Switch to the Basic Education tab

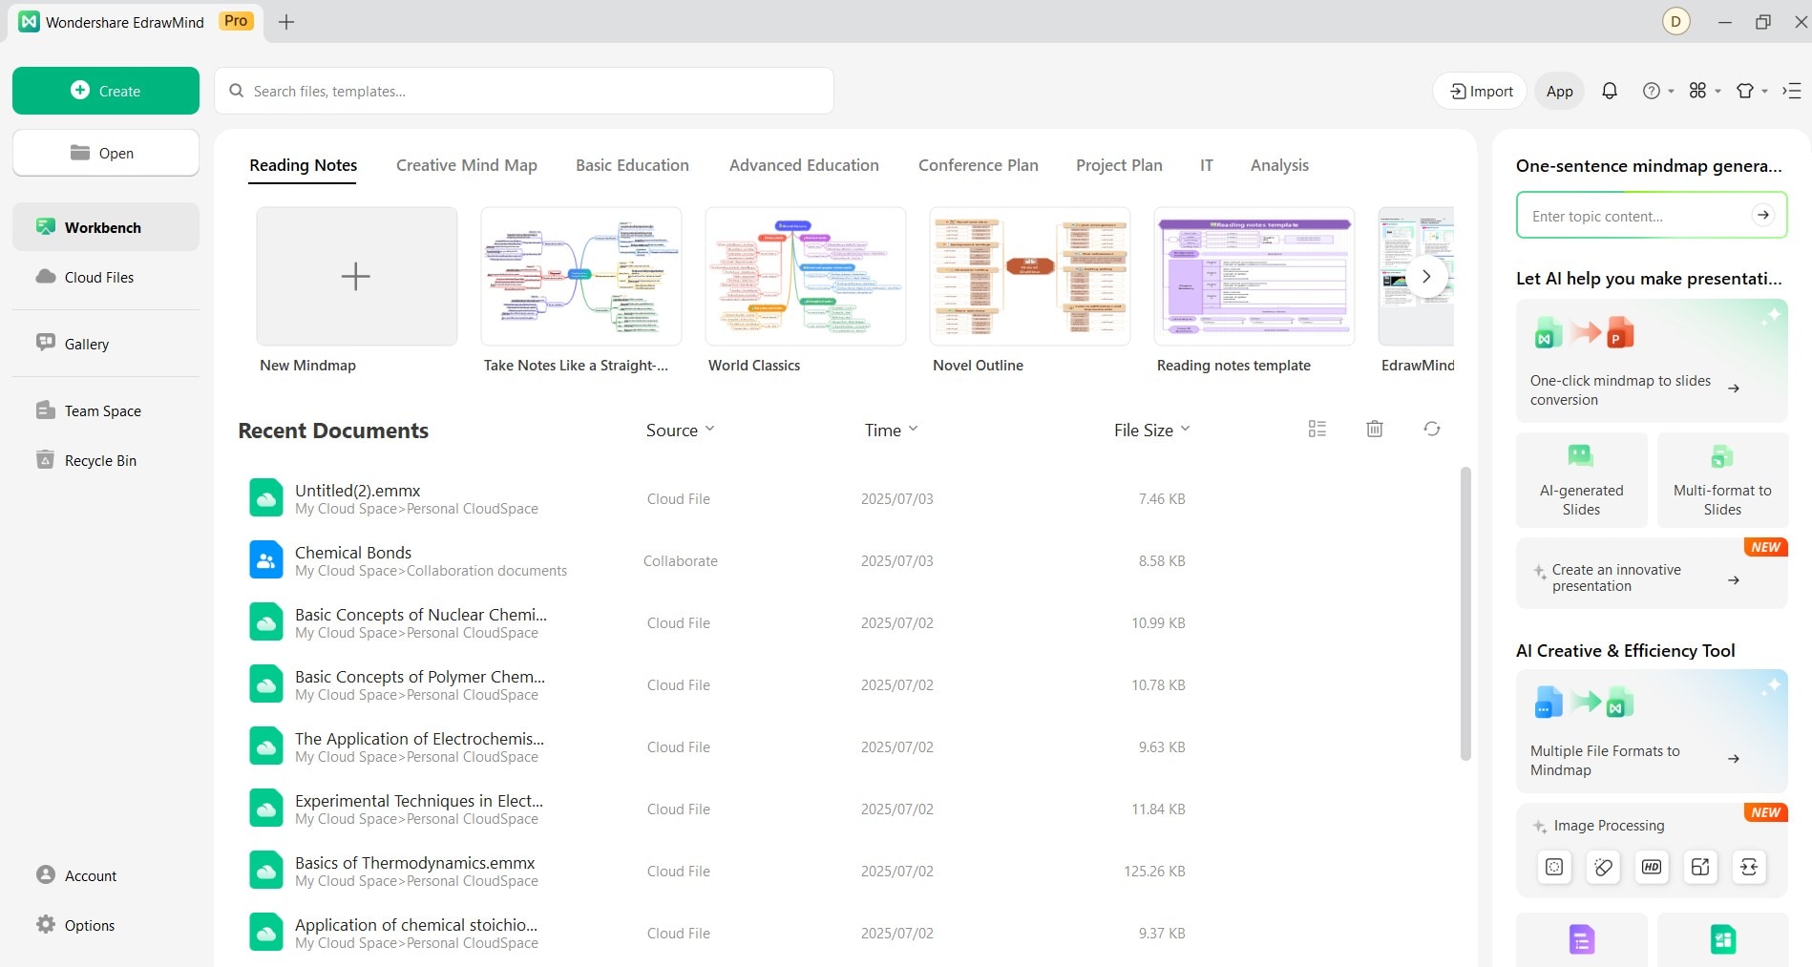point(632,165)
